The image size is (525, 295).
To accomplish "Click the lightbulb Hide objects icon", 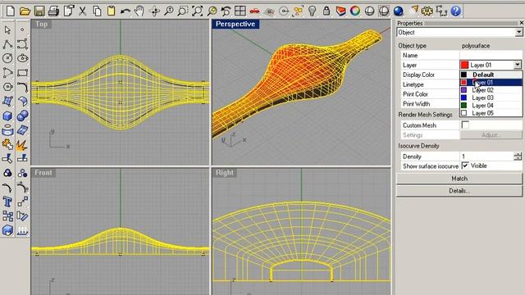I will [x=312, y=11].
